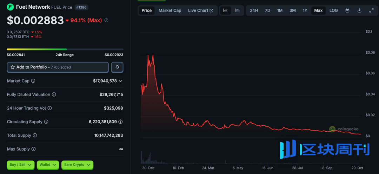Click Add to Portfolio button
The width and height of the screenshot is (379, 174).
tap(58, 67)
